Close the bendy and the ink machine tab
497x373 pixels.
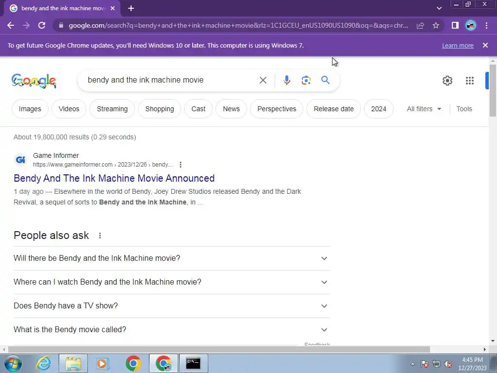(x=113, y=8)
